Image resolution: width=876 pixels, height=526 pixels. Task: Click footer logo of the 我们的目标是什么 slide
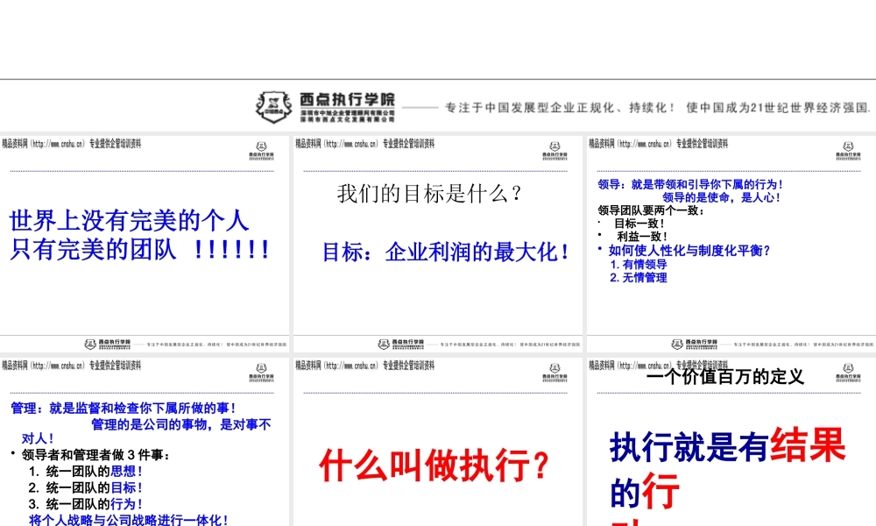tap(400, 344)
